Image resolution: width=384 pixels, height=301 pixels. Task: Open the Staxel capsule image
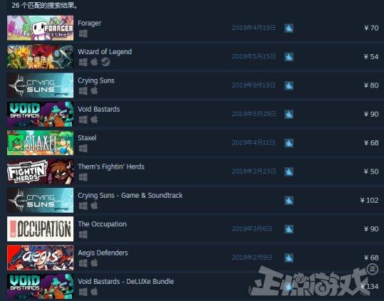pyautogui.click(x=40, y=142)
